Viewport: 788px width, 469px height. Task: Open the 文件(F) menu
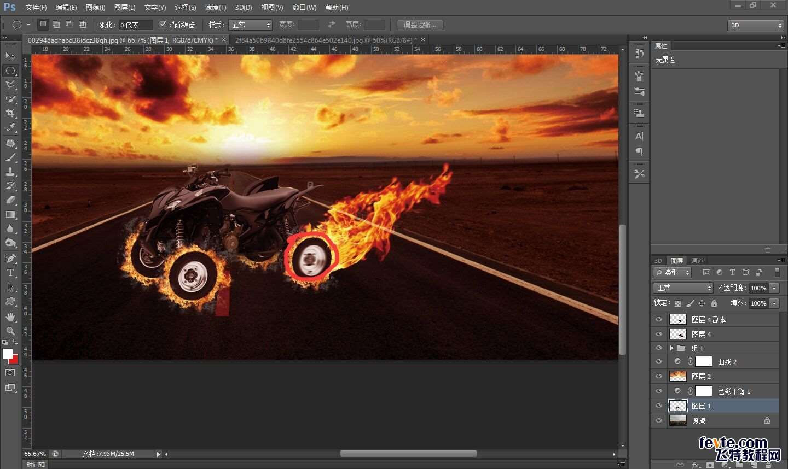36,8
